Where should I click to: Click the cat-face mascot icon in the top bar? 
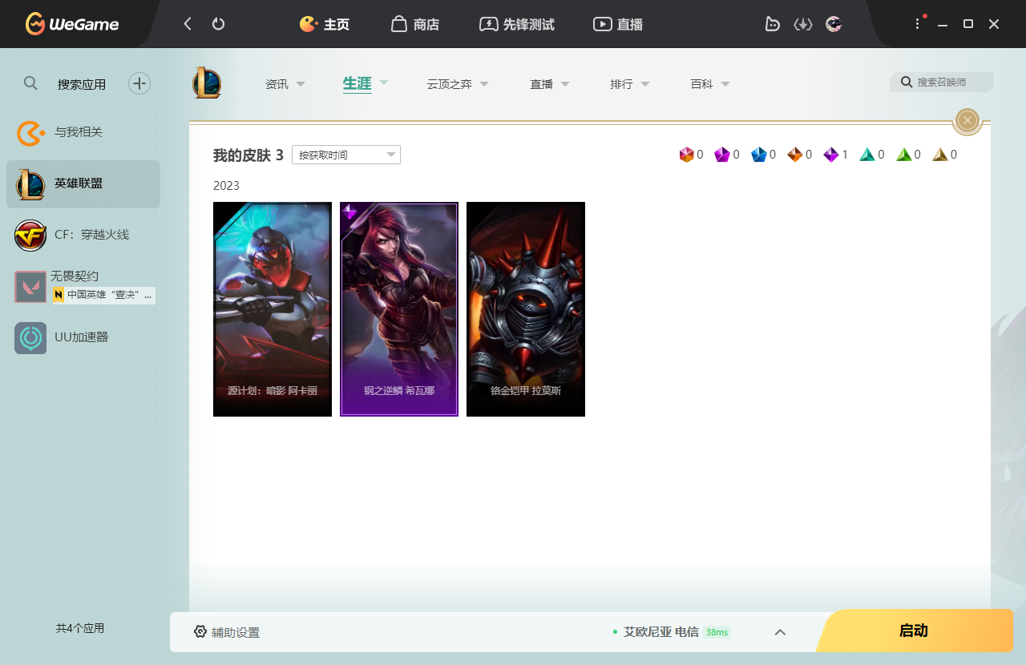(x=772, y=24)
